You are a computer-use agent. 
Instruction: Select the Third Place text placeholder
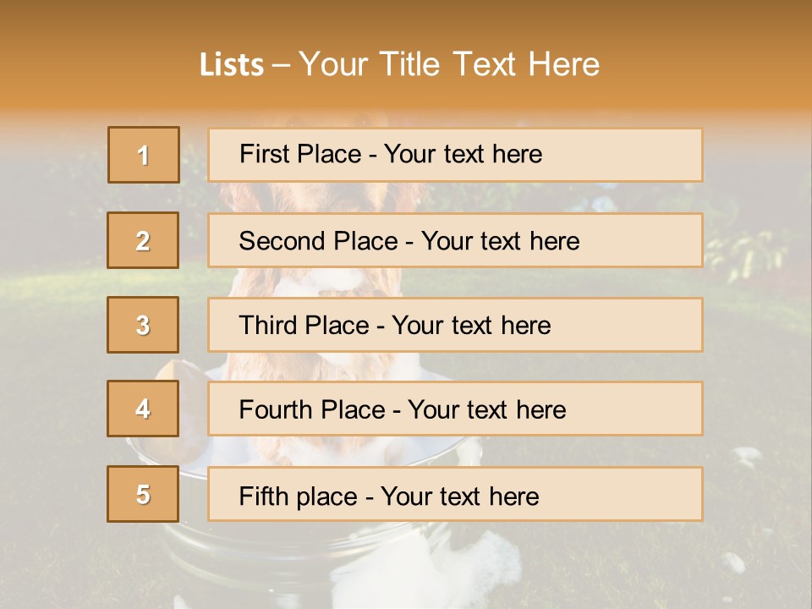click(455, 325)
